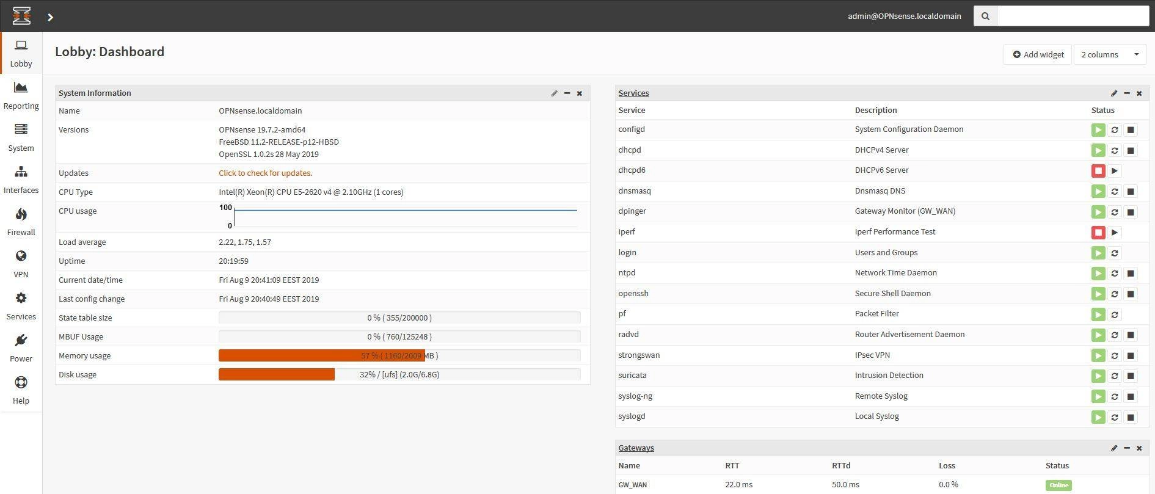Stop the ntpd service
The image size is (1155, 494).
tap(1131, 274)
